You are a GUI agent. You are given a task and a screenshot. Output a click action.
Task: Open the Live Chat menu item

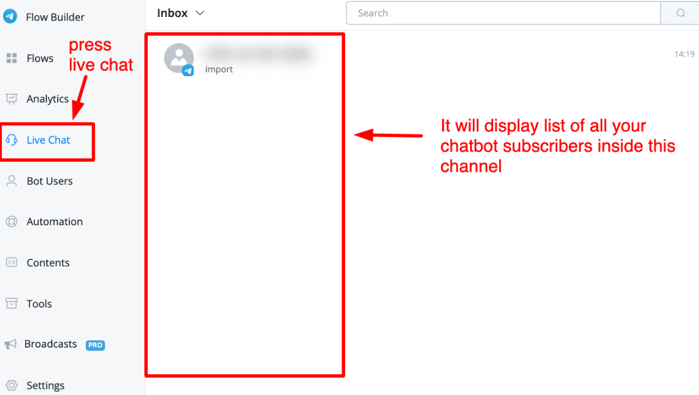[x=48, y=140]
